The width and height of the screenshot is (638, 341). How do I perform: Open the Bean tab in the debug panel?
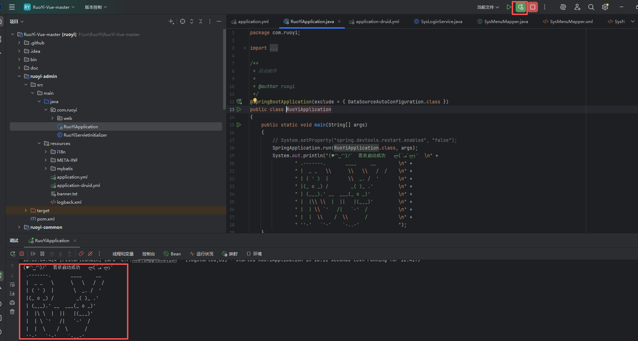coord(172,254)
